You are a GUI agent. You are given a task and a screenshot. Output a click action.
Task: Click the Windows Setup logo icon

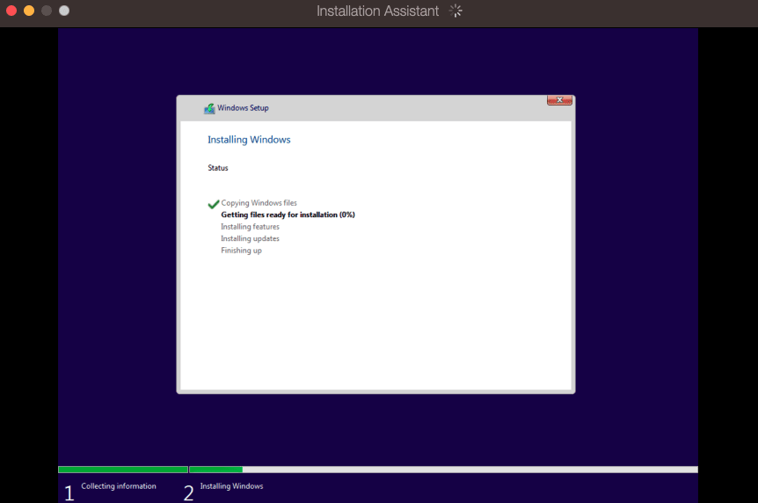(209, 108)
